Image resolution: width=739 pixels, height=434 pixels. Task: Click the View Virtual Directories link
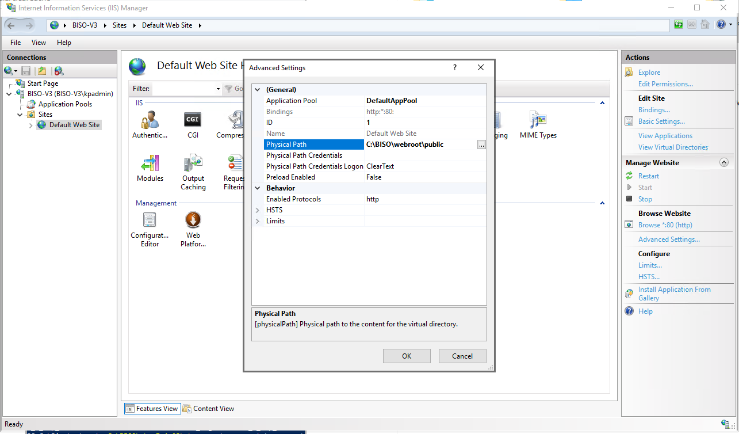point(673,147)
